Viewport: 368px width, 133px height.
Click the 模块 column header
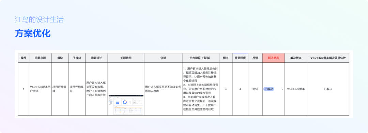click(x=60, y=58)
